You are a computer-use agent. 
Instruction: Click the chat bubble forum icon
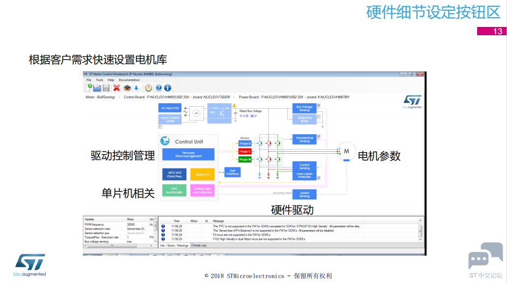click(485, 256)
